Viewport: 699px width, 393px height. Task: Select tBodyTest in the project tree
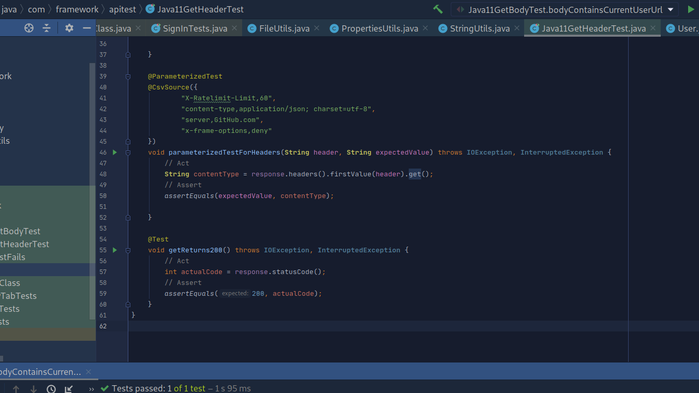click(20, 231)
